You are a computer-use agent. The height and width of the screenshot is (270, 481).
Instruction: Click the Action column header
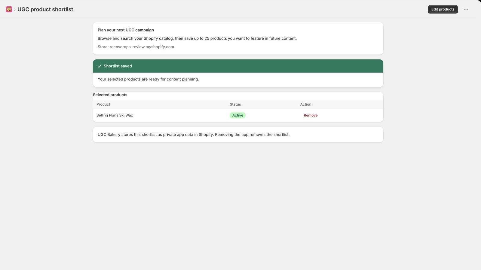[306, 104]
